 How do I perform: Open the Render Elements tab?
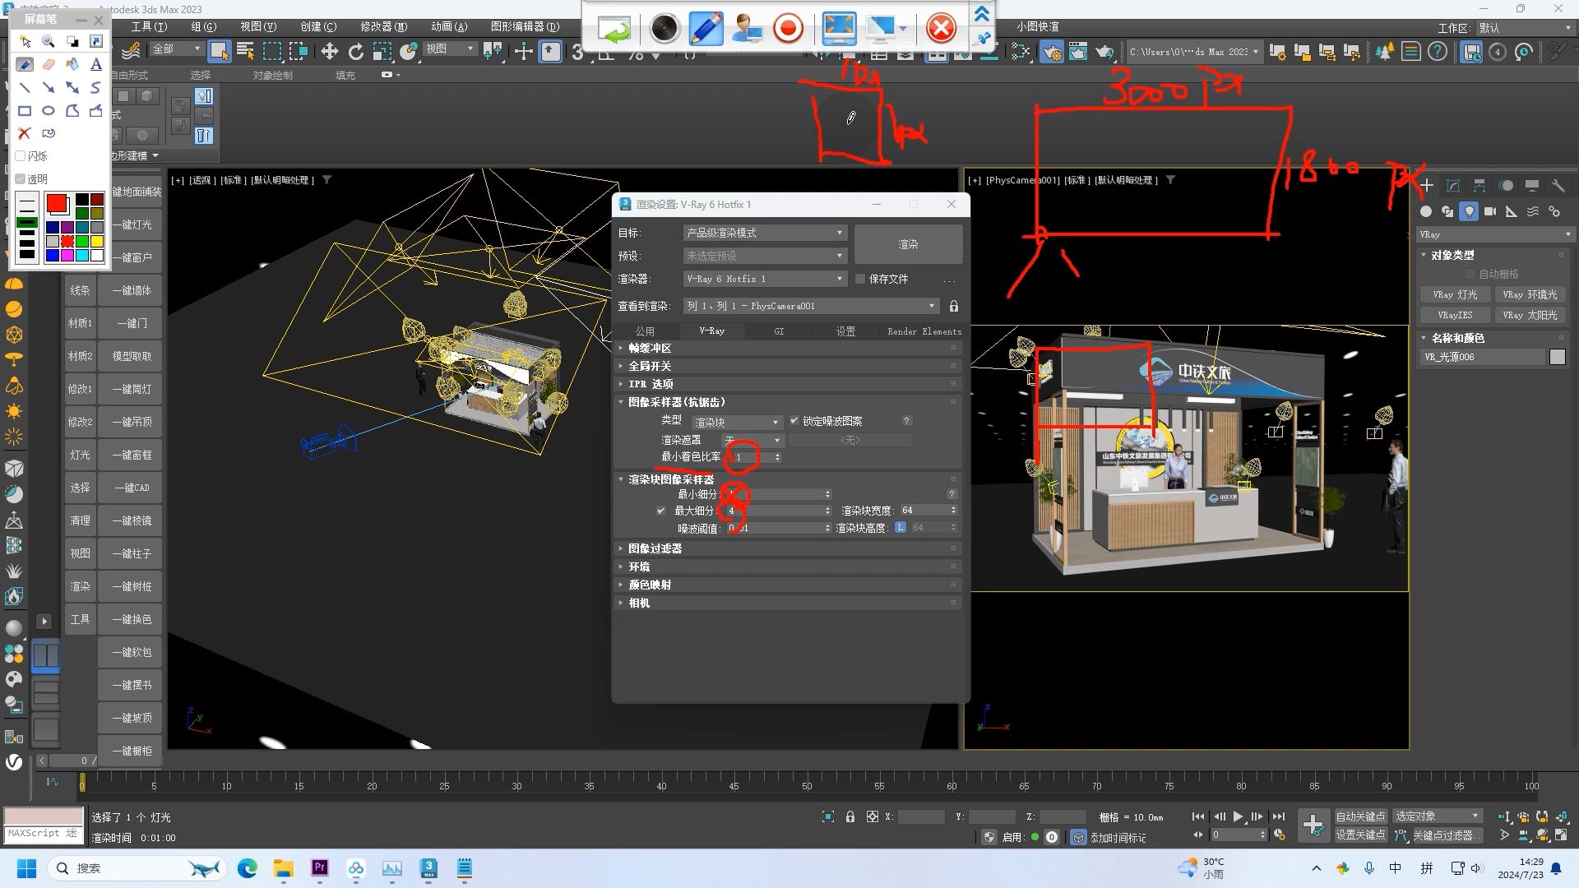(x=924, y=331)
